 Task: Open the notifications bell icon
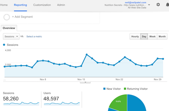point(167,5)
